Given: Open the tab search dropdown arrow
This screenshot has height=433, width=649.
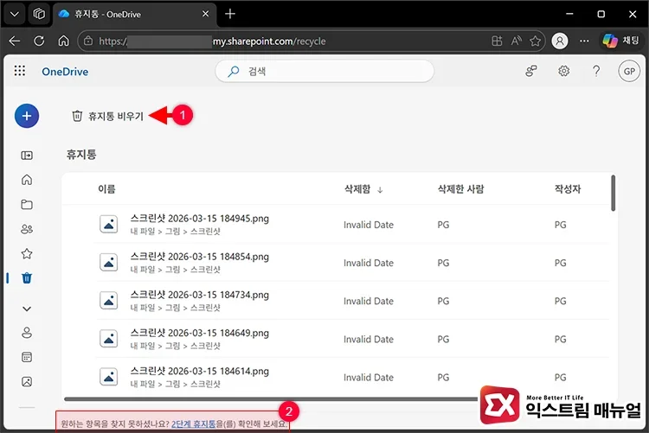Looking at the screenshot, I should [15, 14].
